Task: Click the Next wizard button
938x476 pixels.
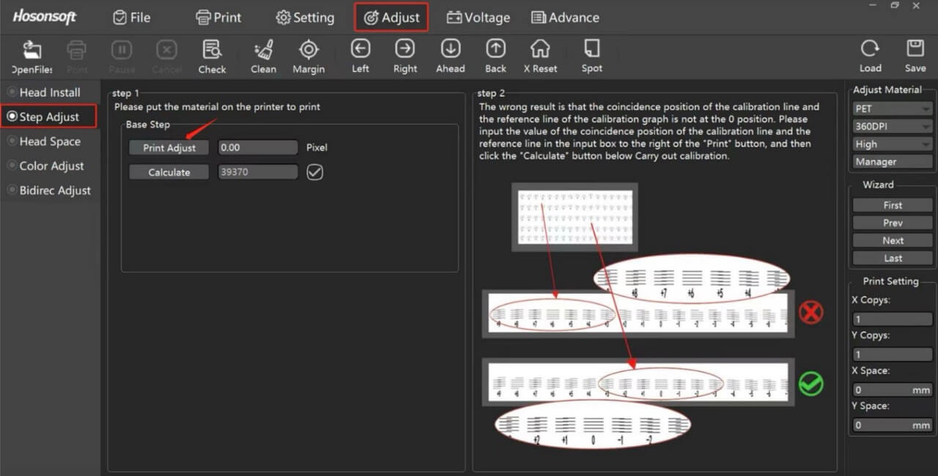Action: [892, 240]
